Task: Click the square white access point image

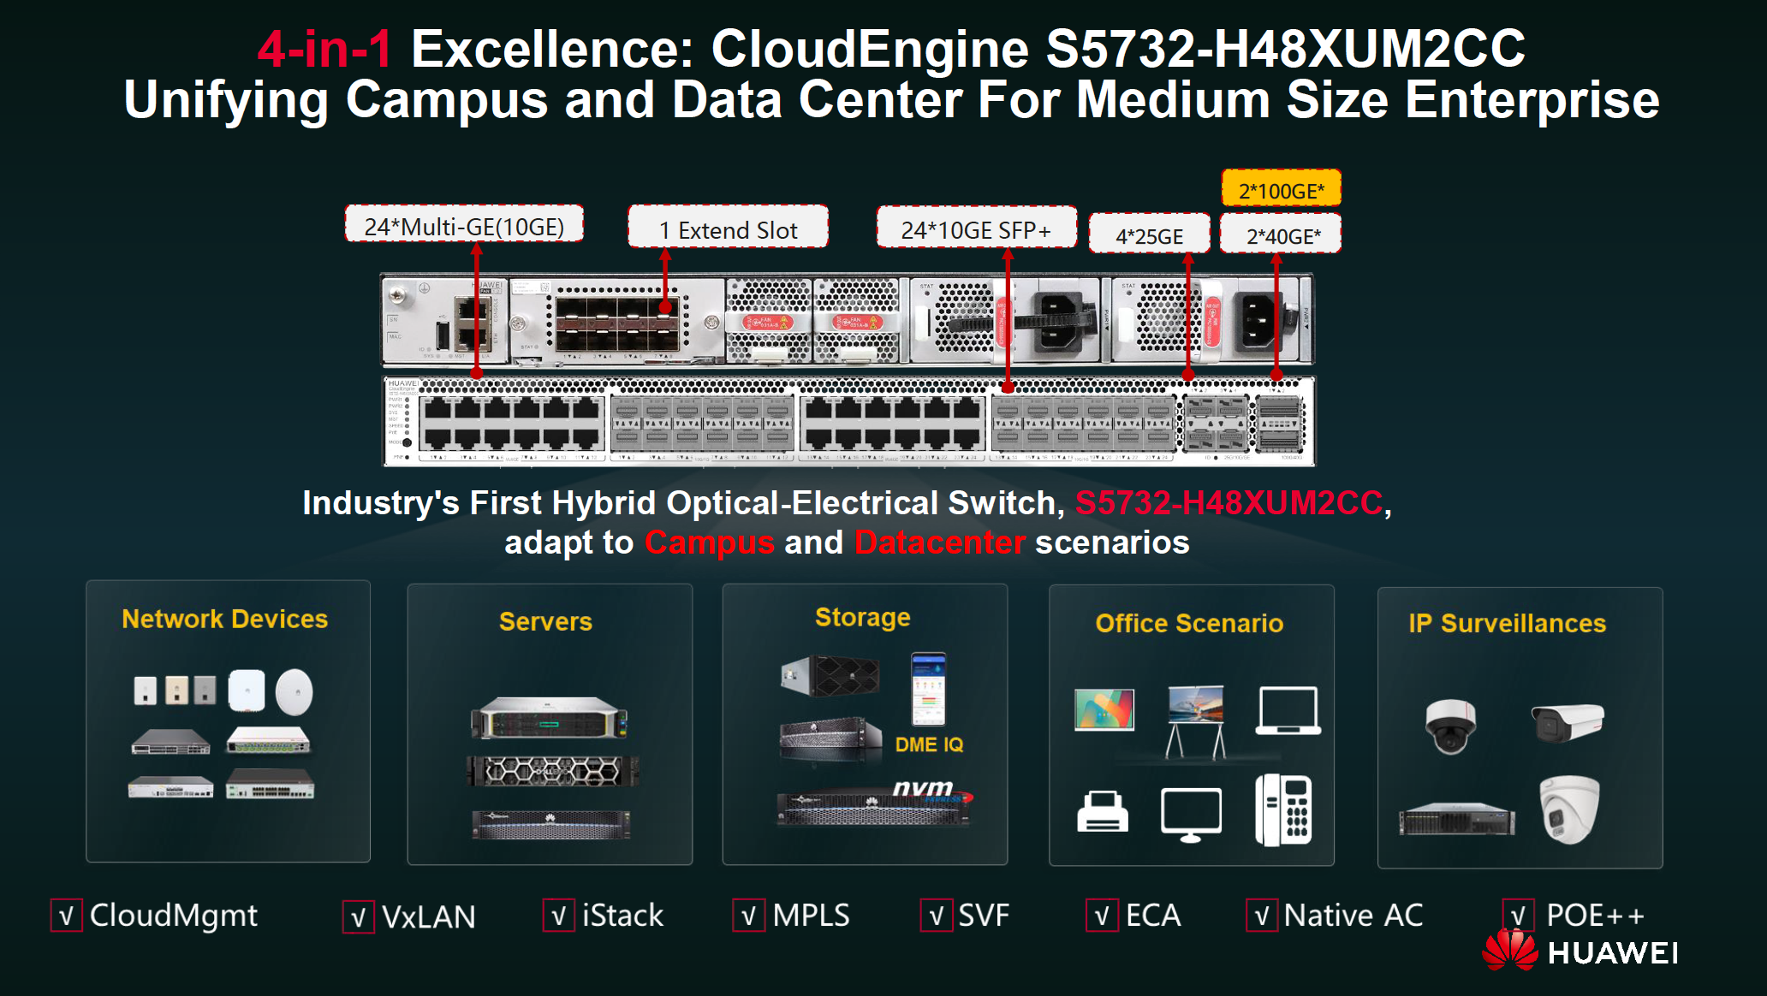Action: click(247, 690)
